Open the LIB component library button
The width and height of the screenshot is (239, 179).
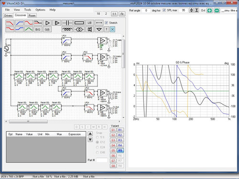click(89, 23)
